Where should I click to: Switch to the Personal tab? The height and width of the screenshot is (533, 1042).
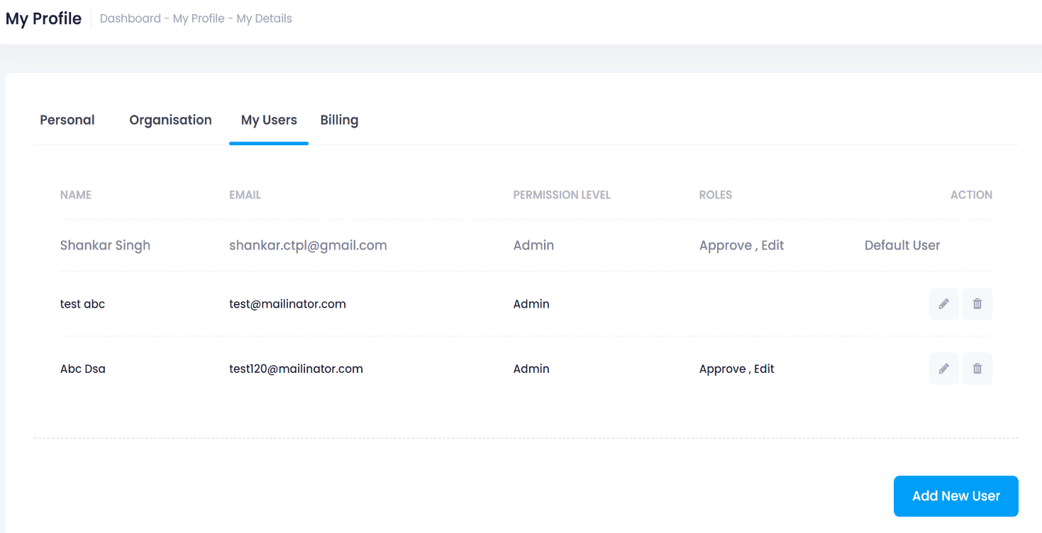67,120
